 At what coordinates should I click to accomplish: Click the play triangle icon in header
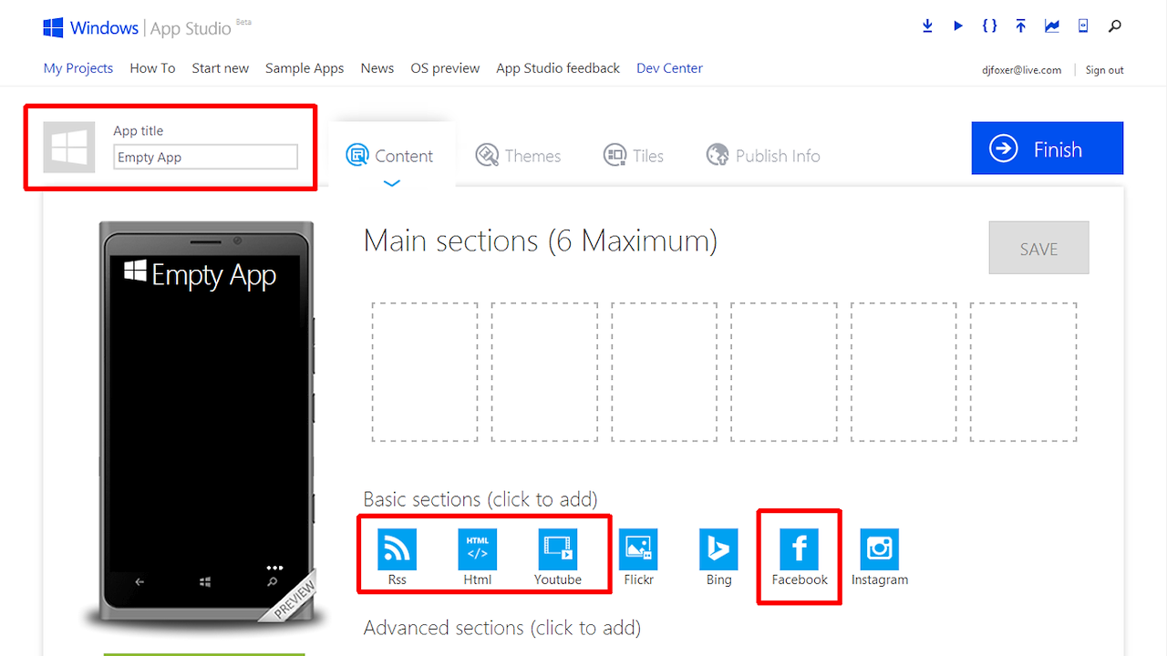[x=958, y=26]
